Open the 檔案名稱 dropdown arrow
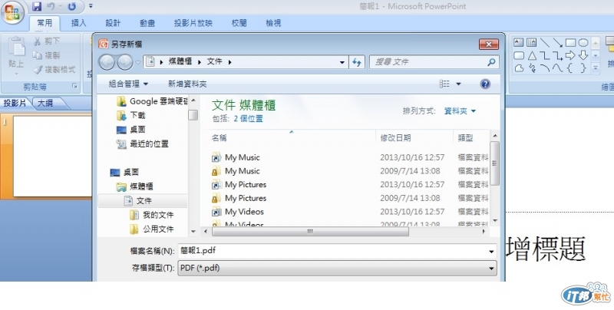The image size is (614, 310). tap(491, 251)
